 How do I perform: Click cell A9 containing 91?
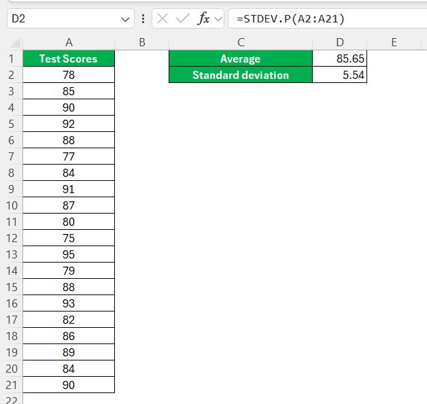[x=69, y=189]
